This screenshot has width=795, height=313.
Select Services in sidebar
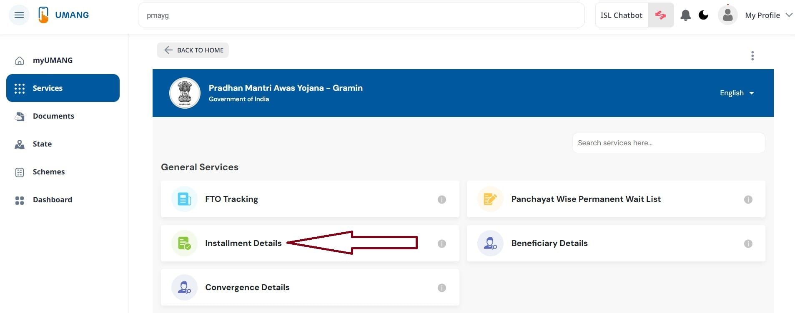pyautogui.click(x=63, y=88)
